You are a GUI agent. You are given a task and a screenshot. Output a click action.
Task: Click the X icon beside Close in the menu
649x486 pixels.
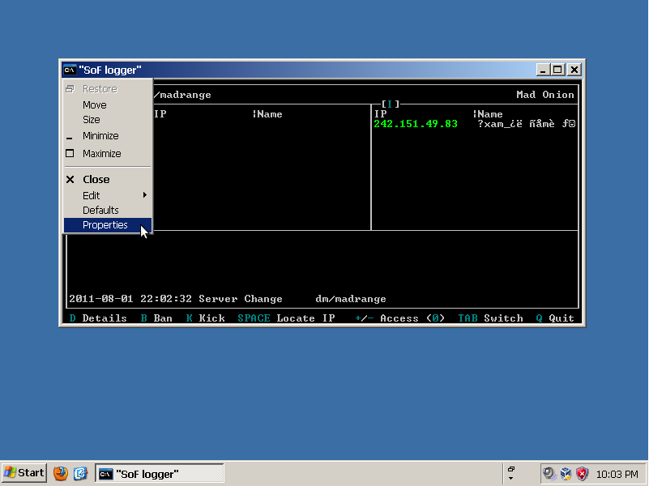[70, 180]
